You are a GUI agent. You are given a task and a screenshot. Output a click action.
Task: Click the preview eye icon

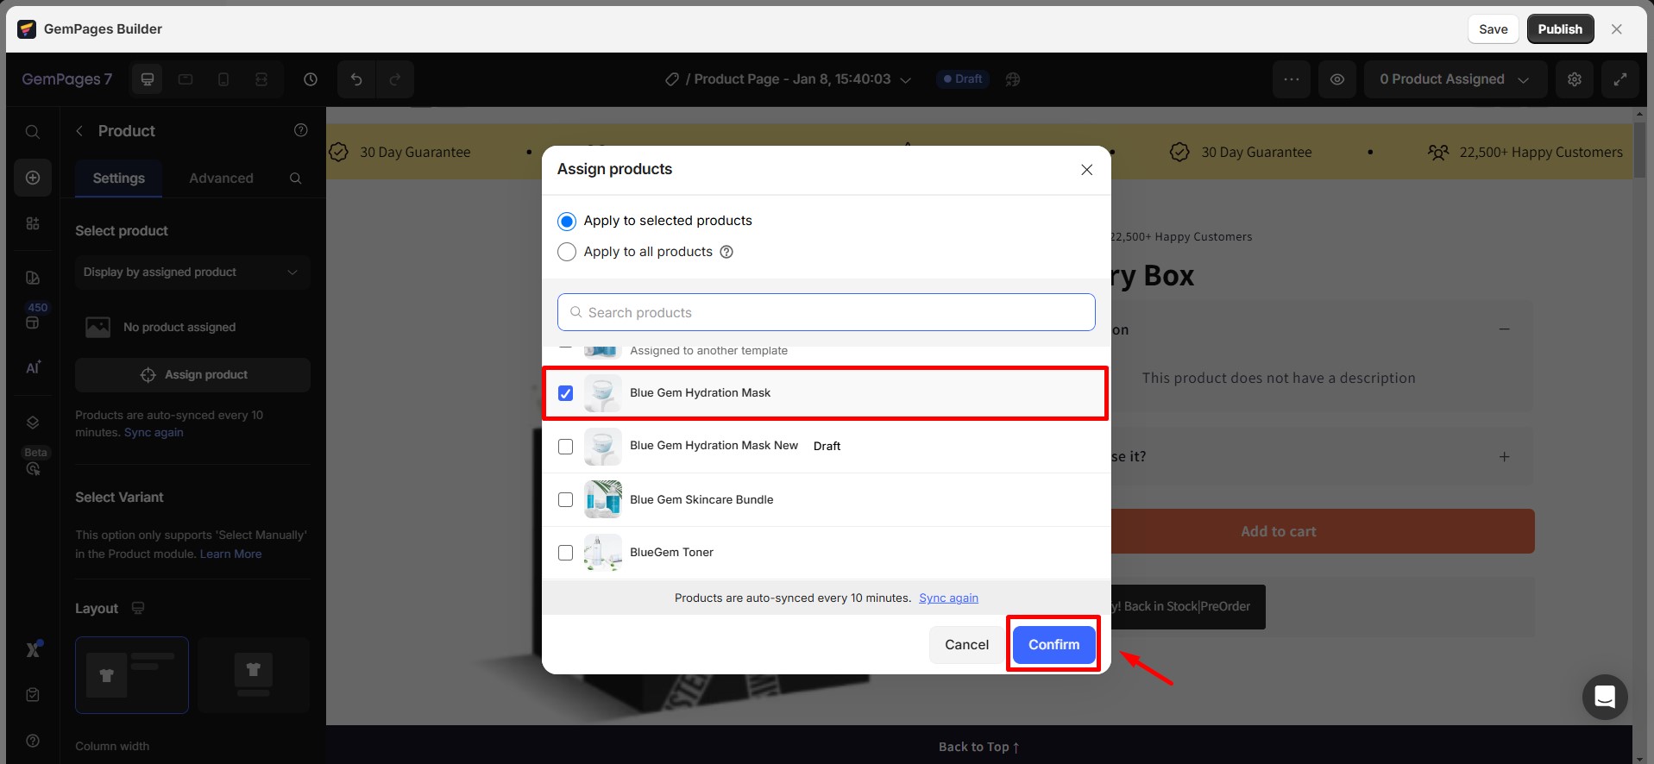(x=1336, y=79)
